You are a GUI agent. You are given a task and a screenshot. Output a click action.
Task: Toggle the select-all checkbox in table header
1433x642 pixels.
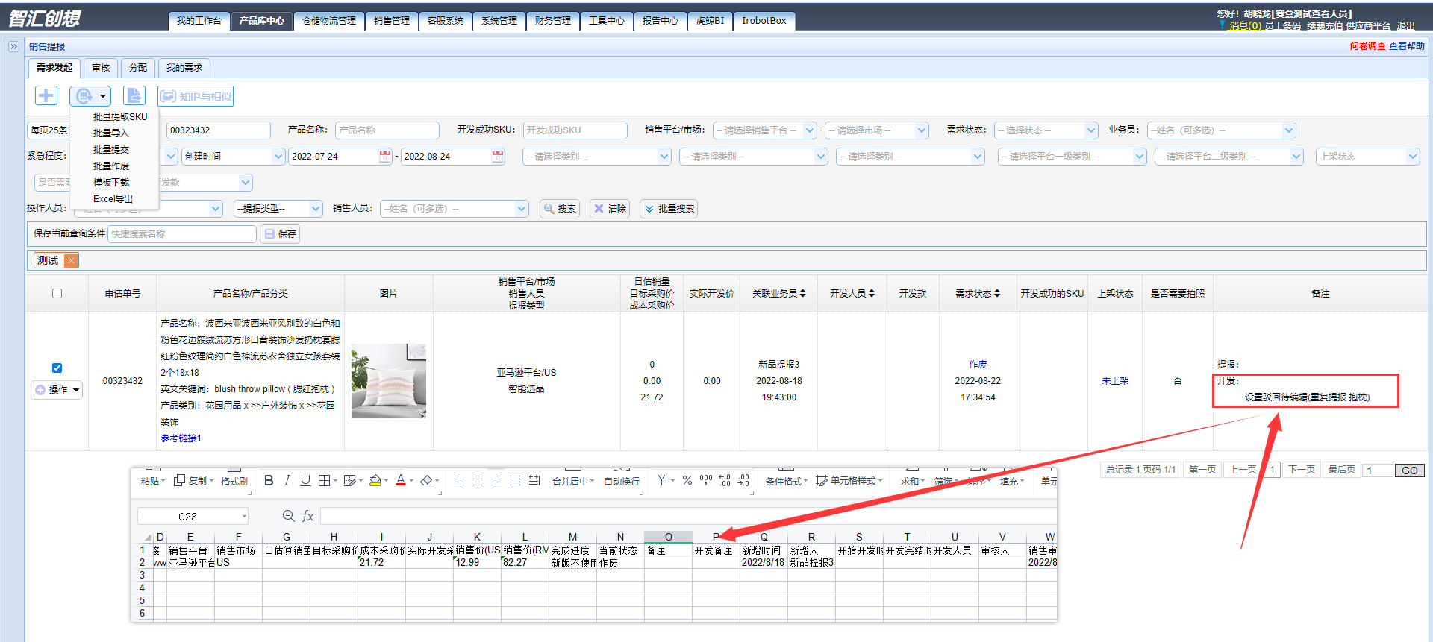click(57, 293)
